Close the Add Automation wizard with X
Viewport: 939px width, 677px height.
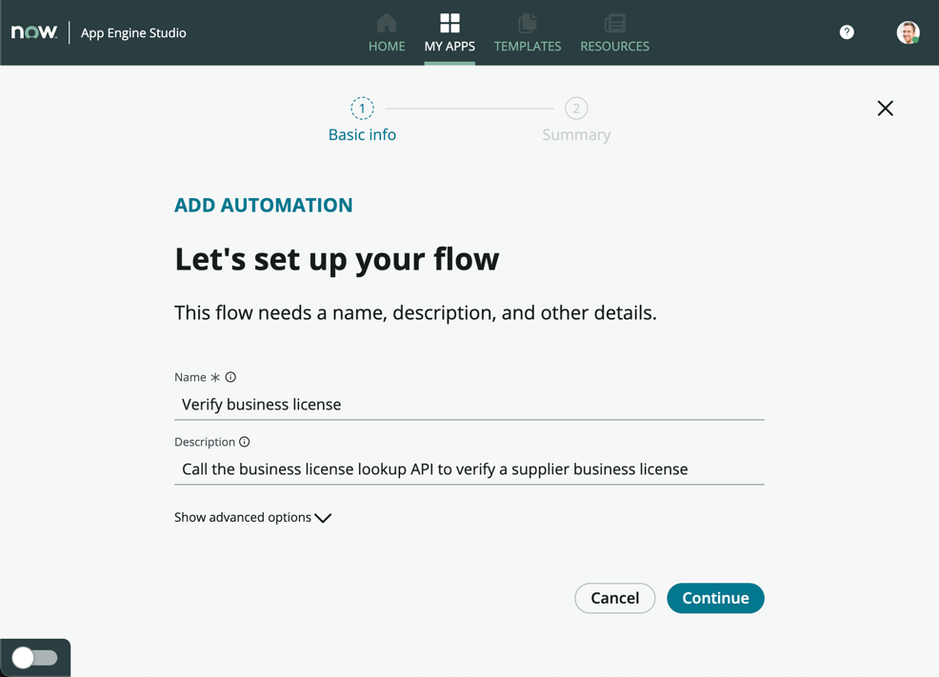pos(885,109)
